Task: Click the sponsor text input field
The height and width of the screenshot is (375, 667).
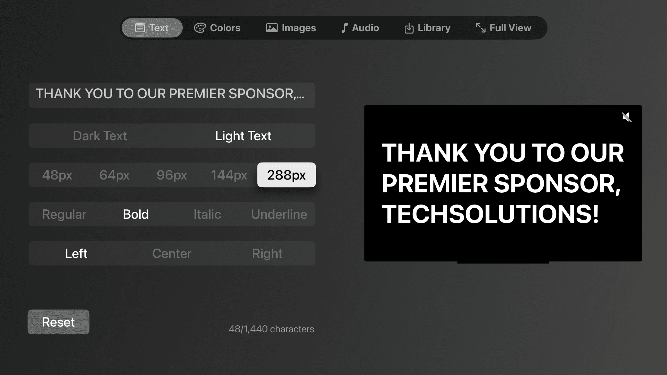Action: pos(172,94)
